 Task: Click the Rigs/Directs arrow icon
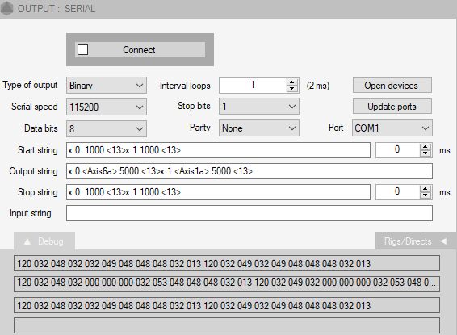(443, 241)
